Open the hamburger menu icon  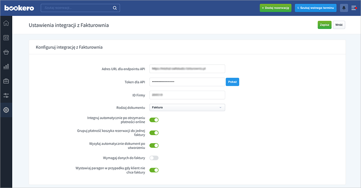354,8
